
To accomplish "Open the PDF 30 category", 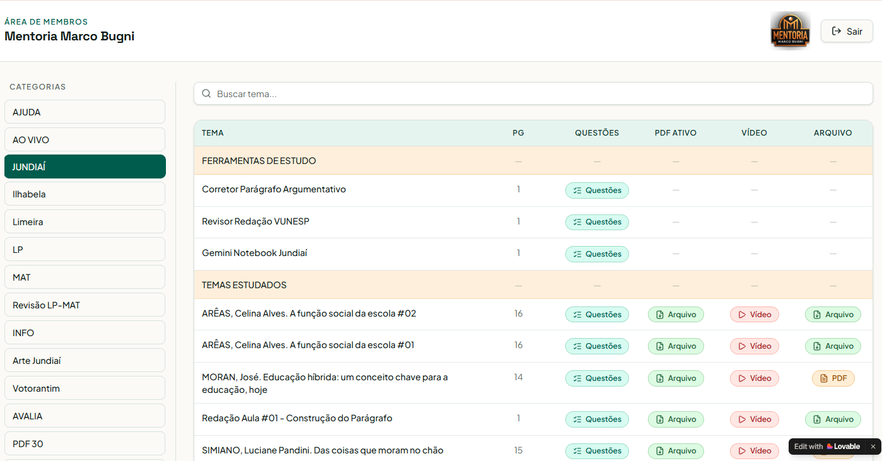I will click(85, 444).
